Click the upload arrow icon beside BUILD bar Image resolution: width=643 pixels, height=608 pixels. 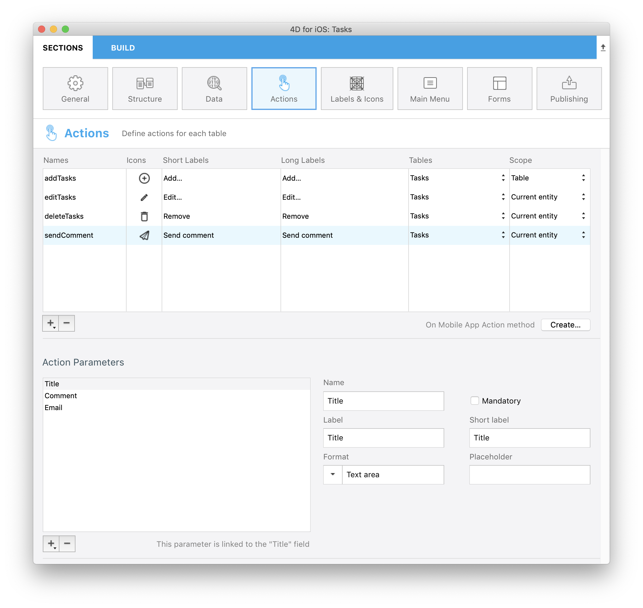tap(603, 48)
